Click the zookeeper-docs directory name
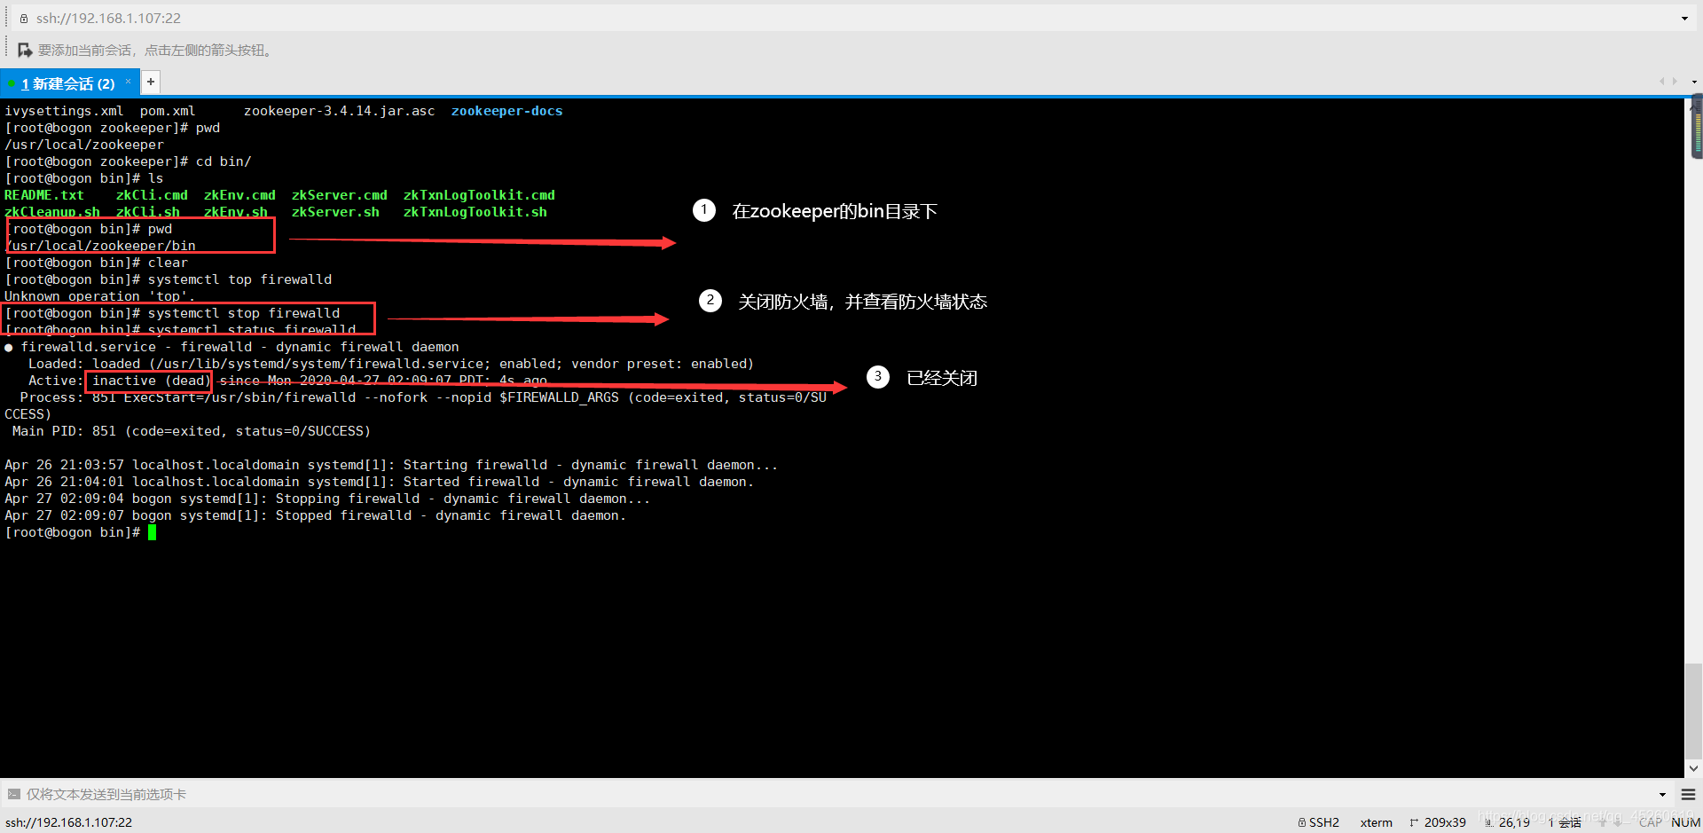Image resolution: width=1703 pixels, height=833 pixels. [x=506, y=111]
